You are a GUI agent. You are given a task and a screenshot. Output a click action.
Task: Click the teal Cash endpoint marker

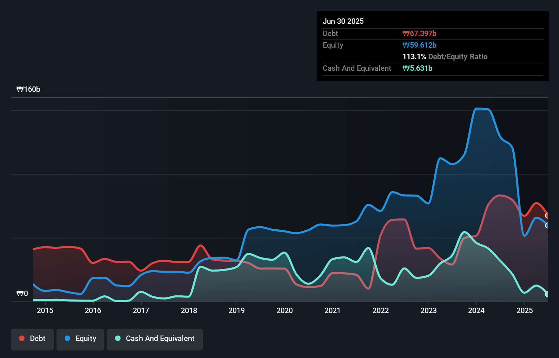point(547,294)
